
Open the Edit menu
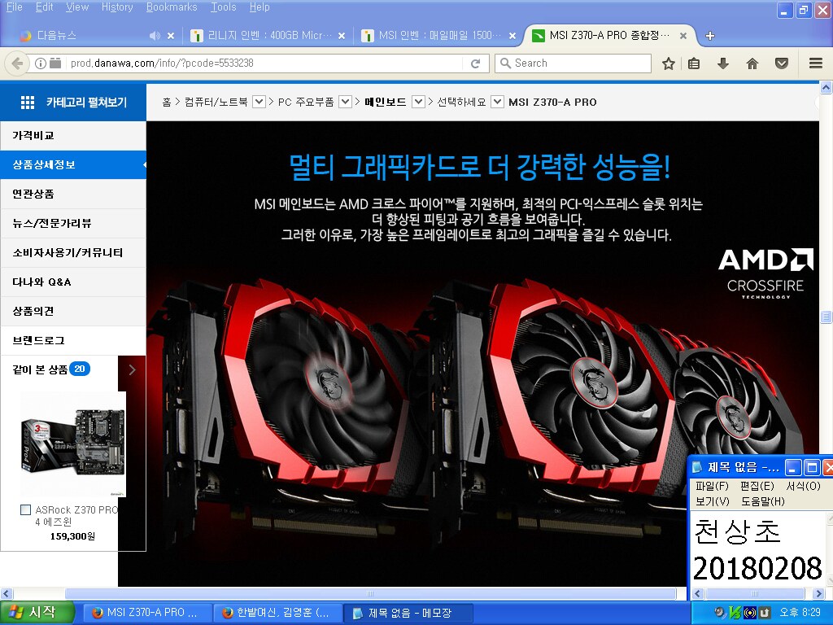pyautogui.click(x=44, y=7)
